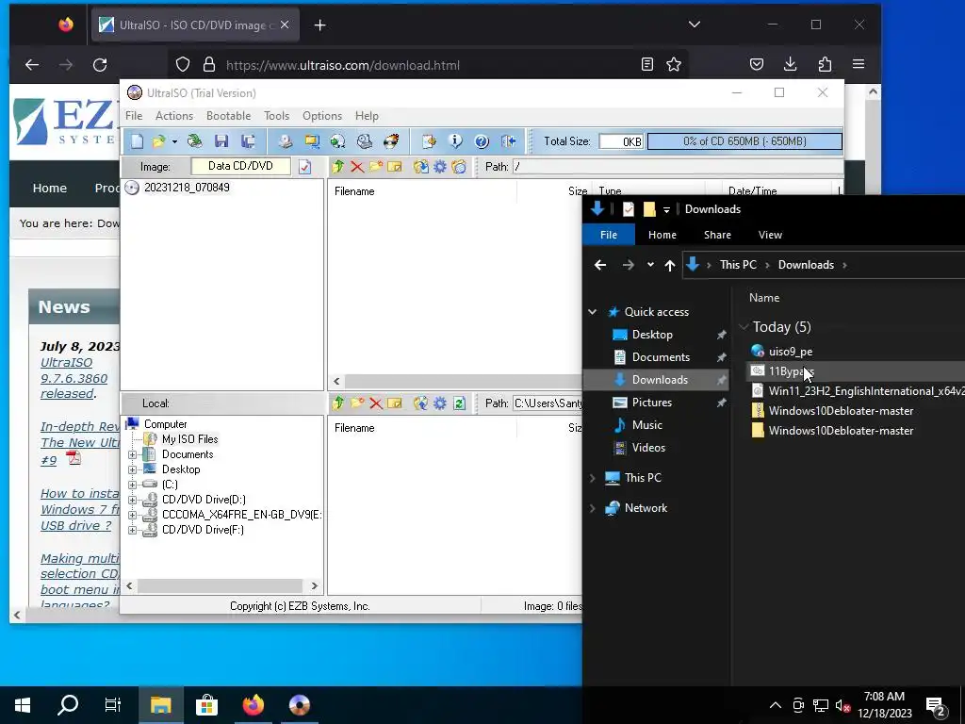
Task: Expand the CD/DVD Drive(F:) node
Action: pos(132,530)
